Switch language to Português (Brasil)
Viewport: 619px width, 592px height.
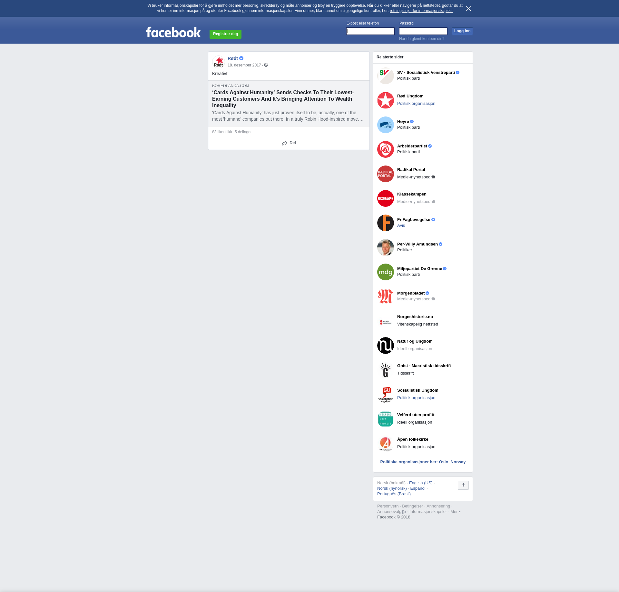(x=394, y=494)
